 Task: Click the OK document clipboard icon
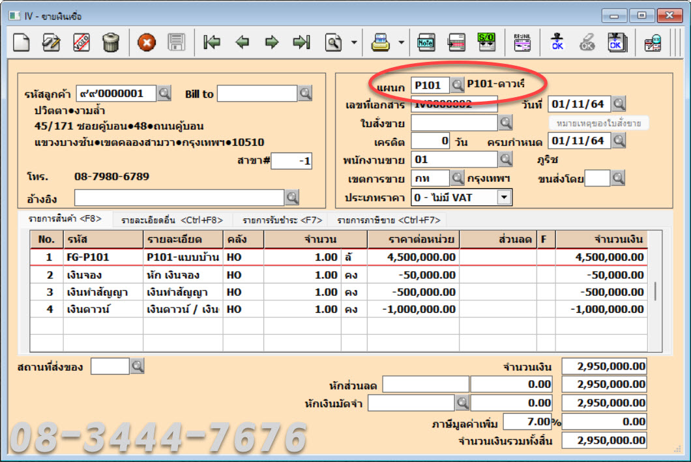(x=617, y=42)
